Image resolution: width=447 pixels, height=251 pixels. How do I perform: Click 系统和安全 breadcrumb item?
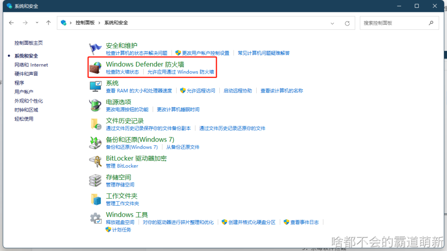116,23
